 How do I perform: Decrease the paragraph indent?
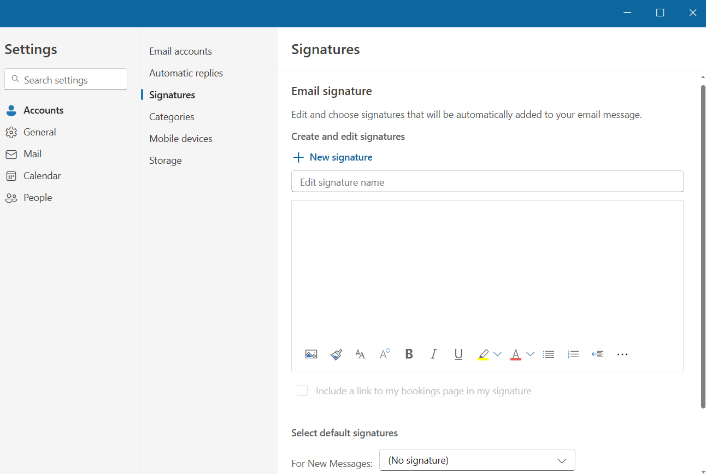(598, 354)
